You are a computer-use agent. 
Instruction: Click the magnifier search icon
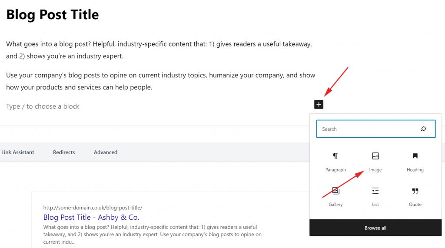click(x=423, y=129)
